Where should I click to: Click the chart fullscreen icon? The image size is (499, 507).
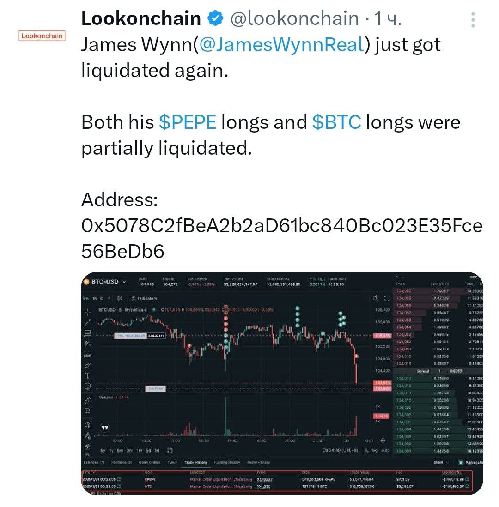(387, 298)
